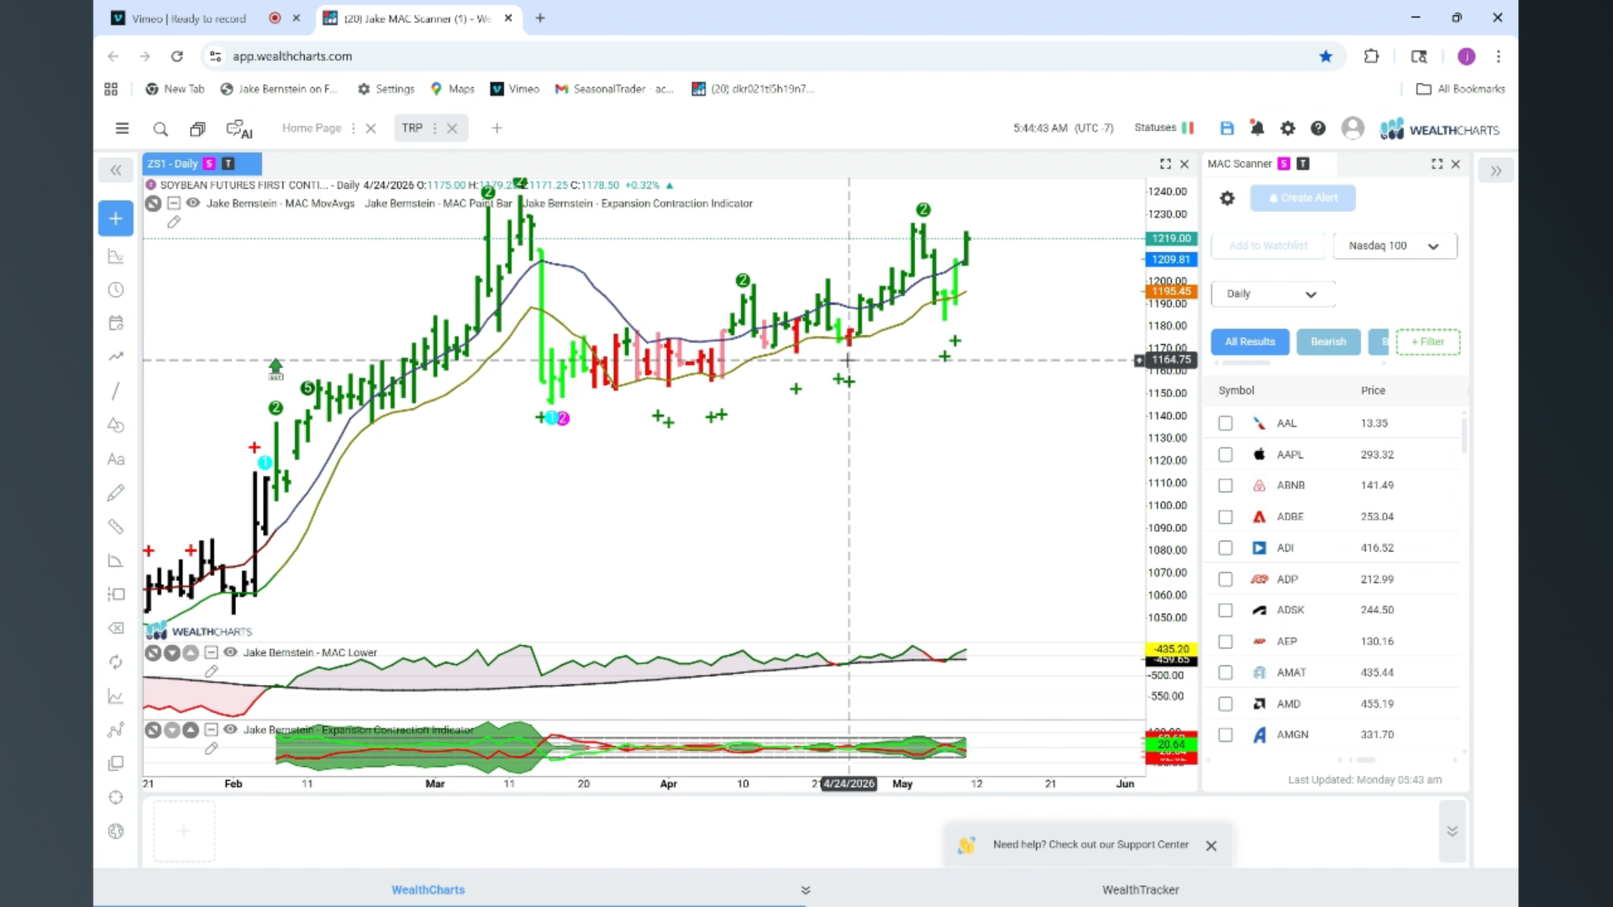Open the symbol search magnifier
The height and width of the screenshot is (907, 1613).
[x=160, y=128]
